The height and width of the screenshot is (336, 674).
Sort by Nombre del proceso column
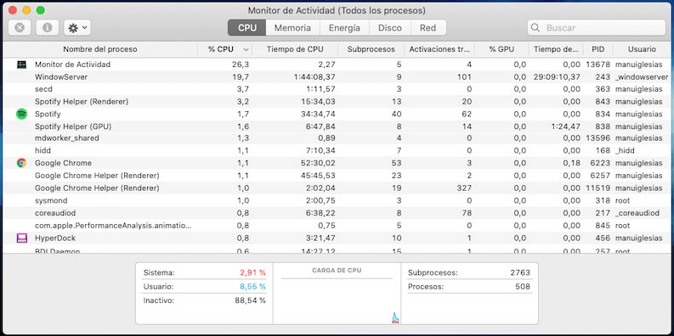[x=100, y=49]
